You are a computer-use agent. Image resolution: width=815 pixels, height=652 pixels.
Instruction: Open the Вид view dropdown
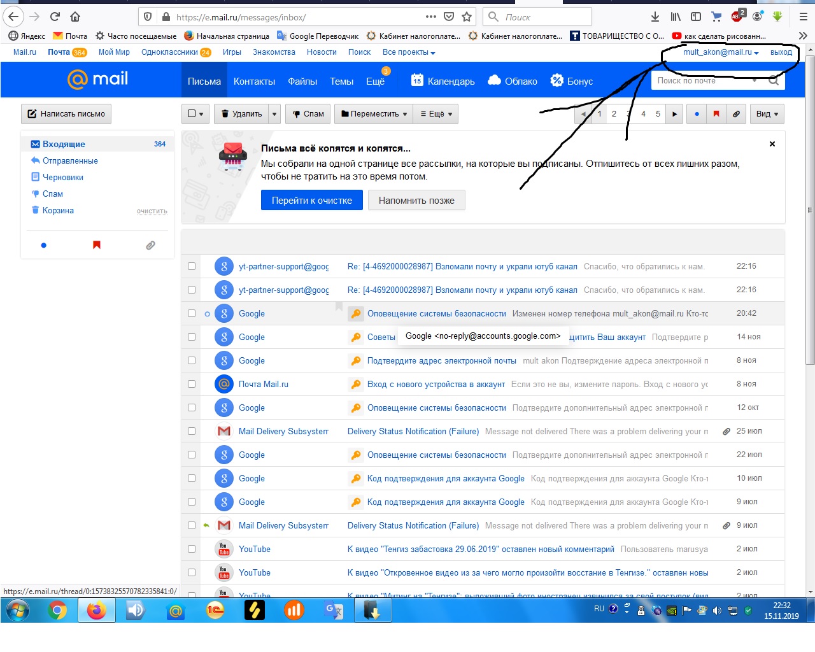(767, 114)
